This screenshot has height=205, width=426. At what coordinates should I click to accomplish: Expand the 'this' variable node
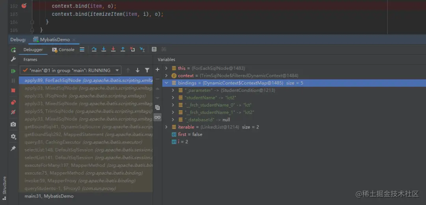(x=166, y=68)
